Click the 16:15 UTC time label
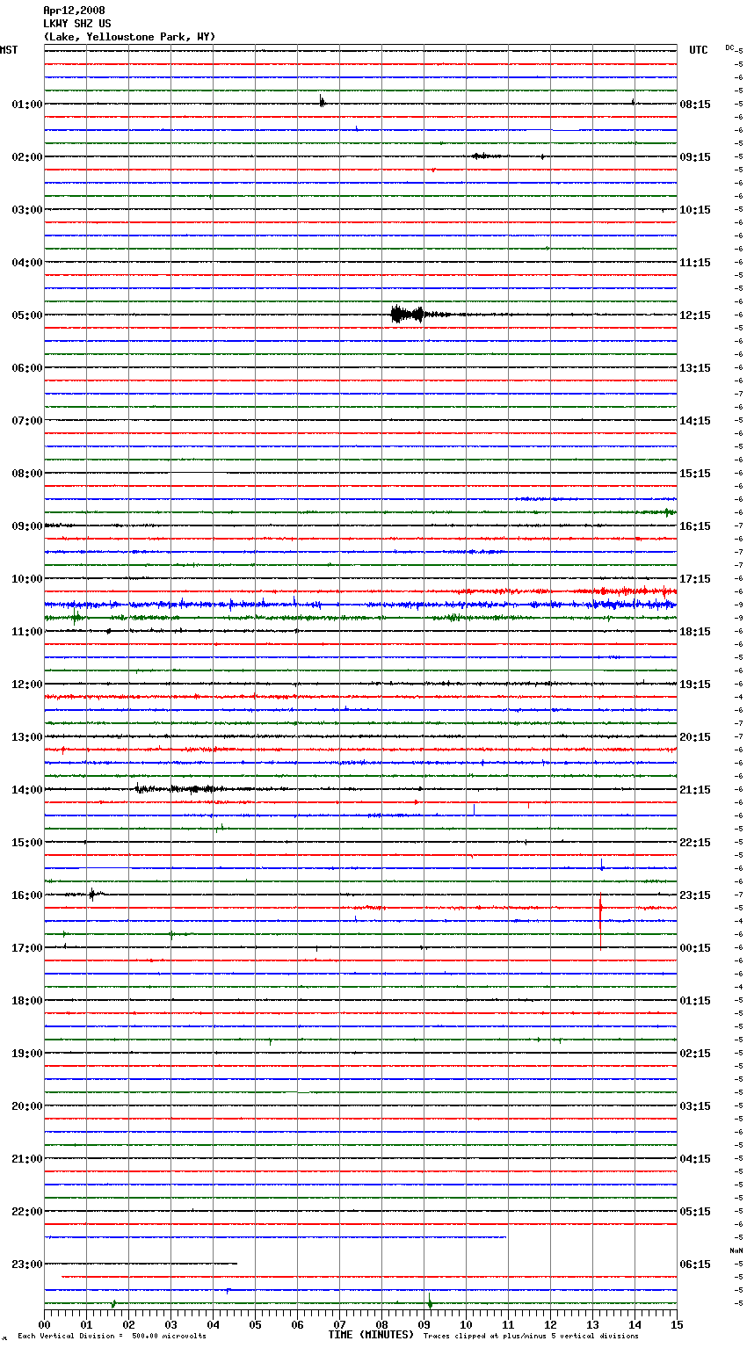Viewport: 747px width, 1348px height. 695,526
